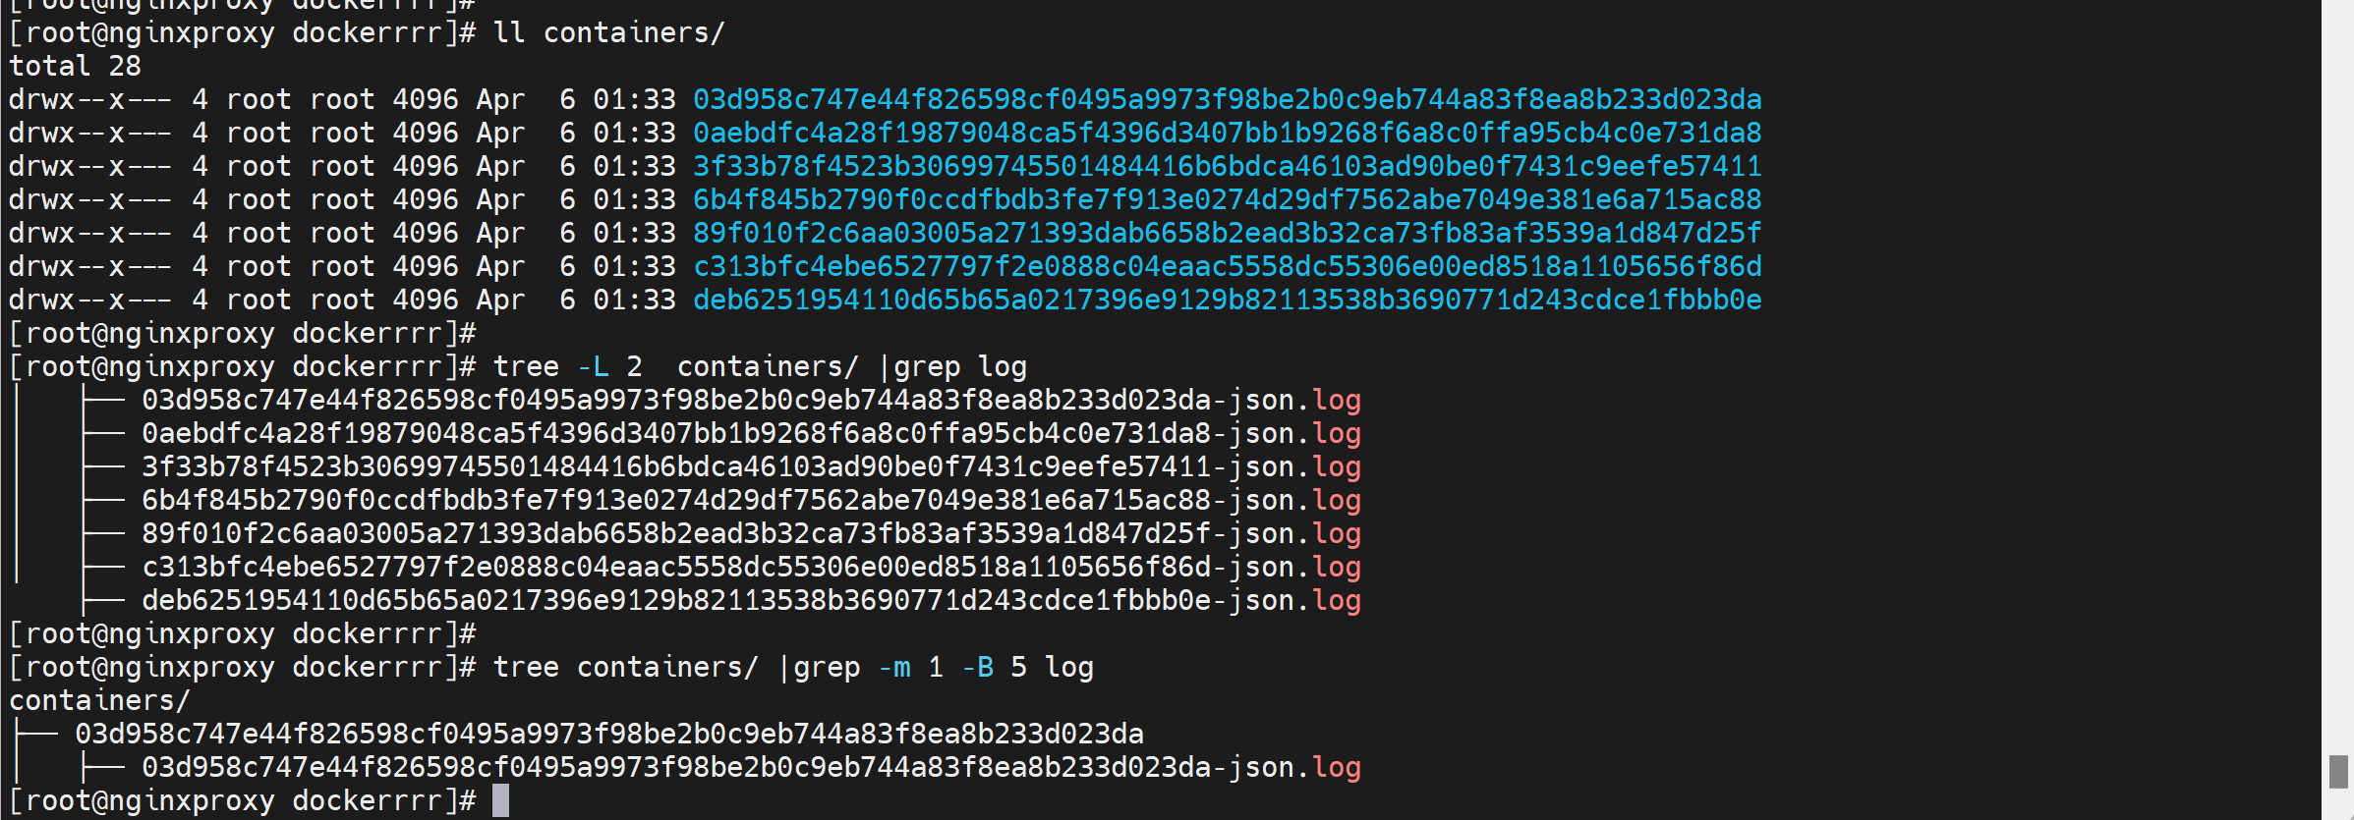Click the "containers/" tree root output line
Image resolution: width=2354 pixels, height=820 pixels.
point(98,700)
